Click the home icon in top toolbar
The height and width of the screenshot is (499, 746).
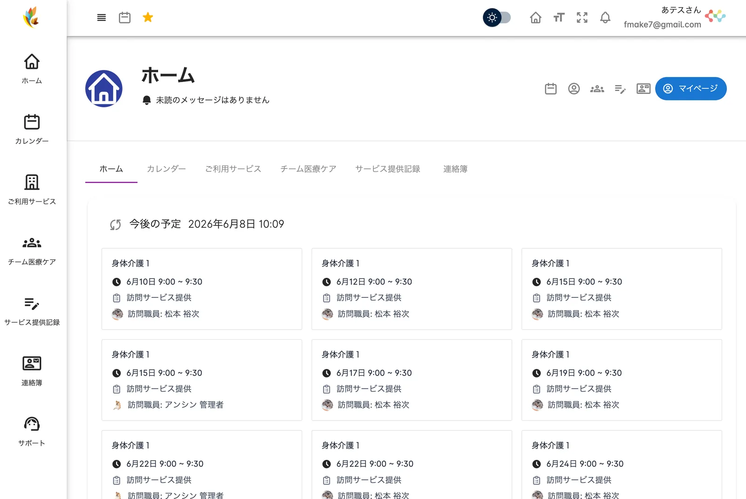click(x=536, y=18)
